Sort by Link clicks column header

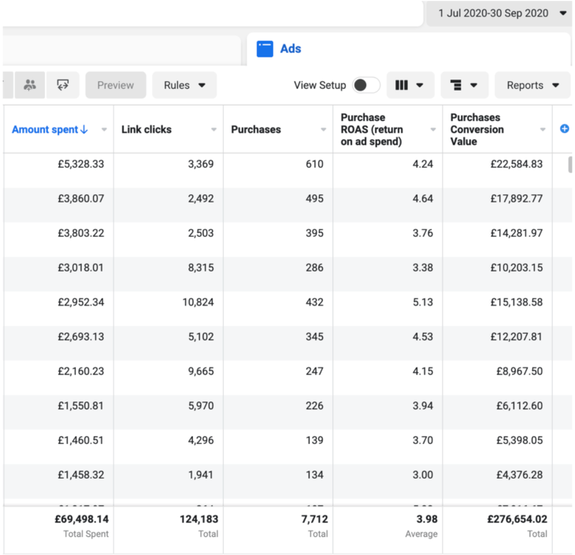coord(147,129)
